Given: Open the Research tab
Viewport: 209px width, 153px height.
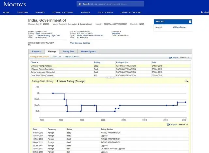Looking at the screenshot, I should [x=37, y=51].
